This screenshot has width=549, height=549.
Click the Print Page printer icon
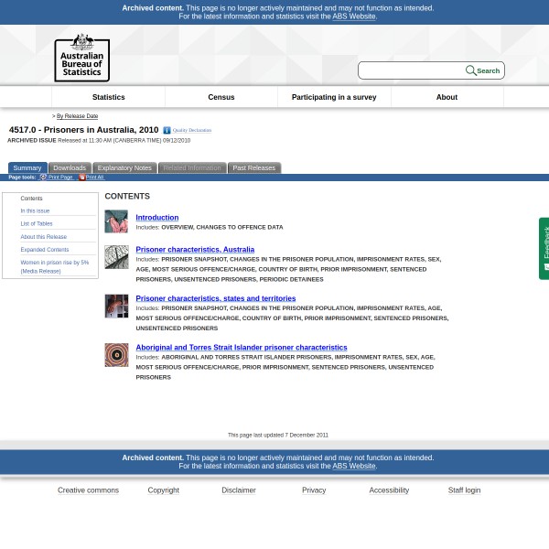tap(43, 177)
